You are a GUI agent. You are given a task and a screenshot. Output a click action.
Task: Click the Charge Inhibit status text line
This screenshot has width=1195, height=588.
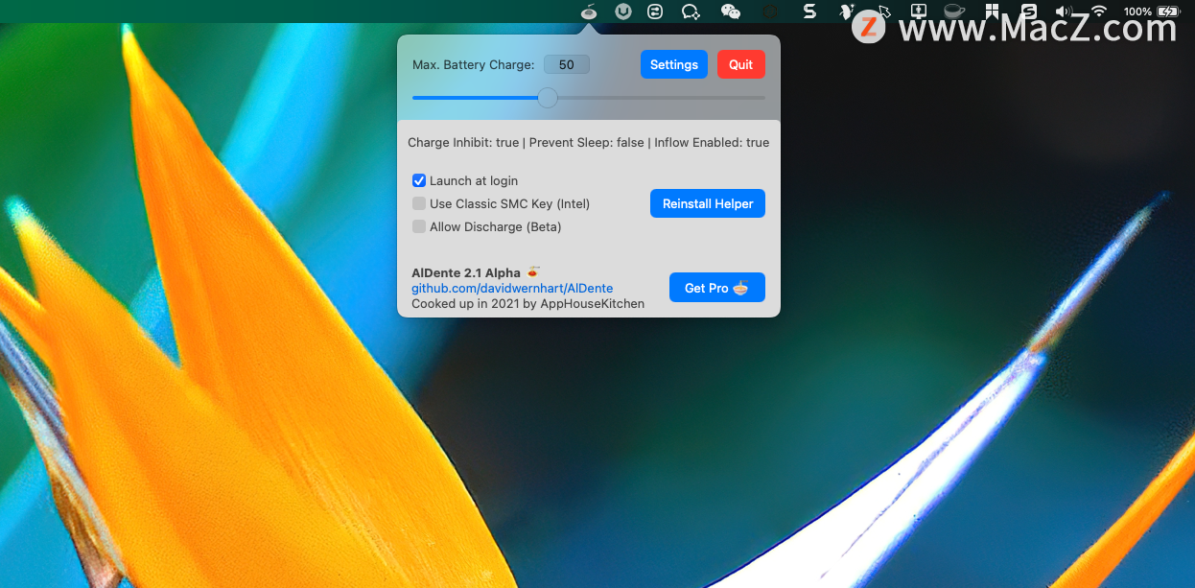click(588, 142)
